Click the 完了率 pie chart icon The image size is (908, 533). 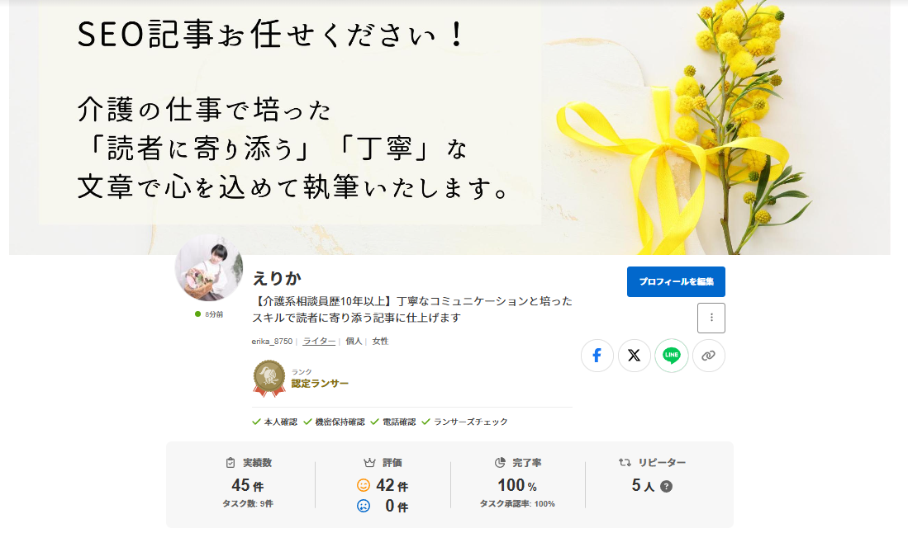(x=501, y=463)
